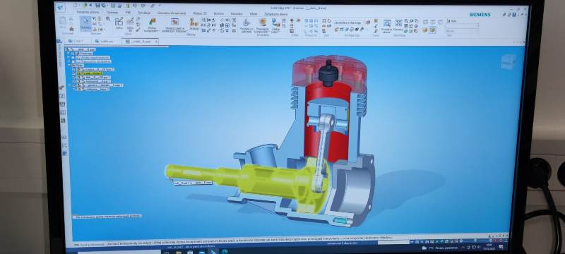Collapse the parts list node in PathFinder
This screenshot has width=565, height=254.
coord(69,66)
